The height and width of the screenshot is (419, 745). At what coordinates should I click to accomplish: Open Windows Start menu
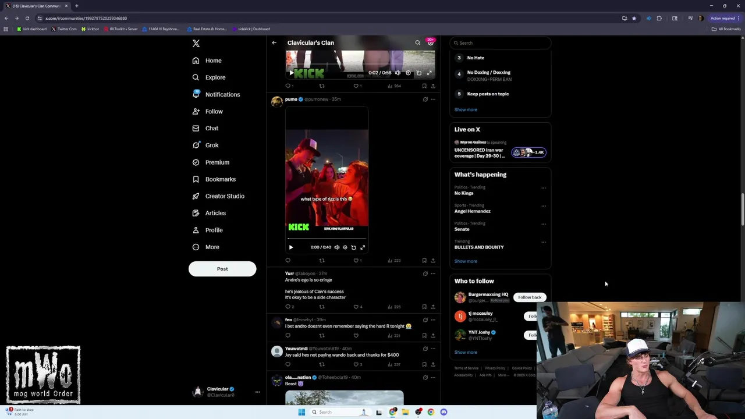click(301, 412)
